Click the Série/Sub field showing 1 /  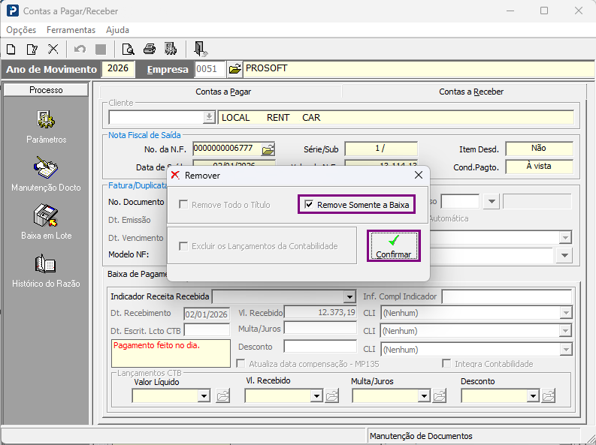coord(381,149)
